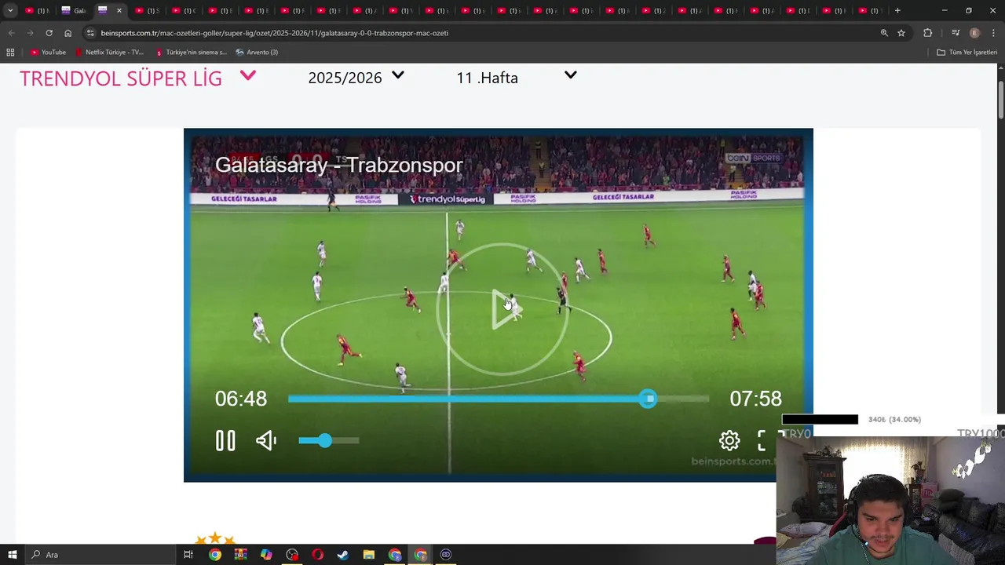1005x565 pixels.
Task: Open Copilot from taskbar
Action: pyautogui.click(x=266, y=555)
